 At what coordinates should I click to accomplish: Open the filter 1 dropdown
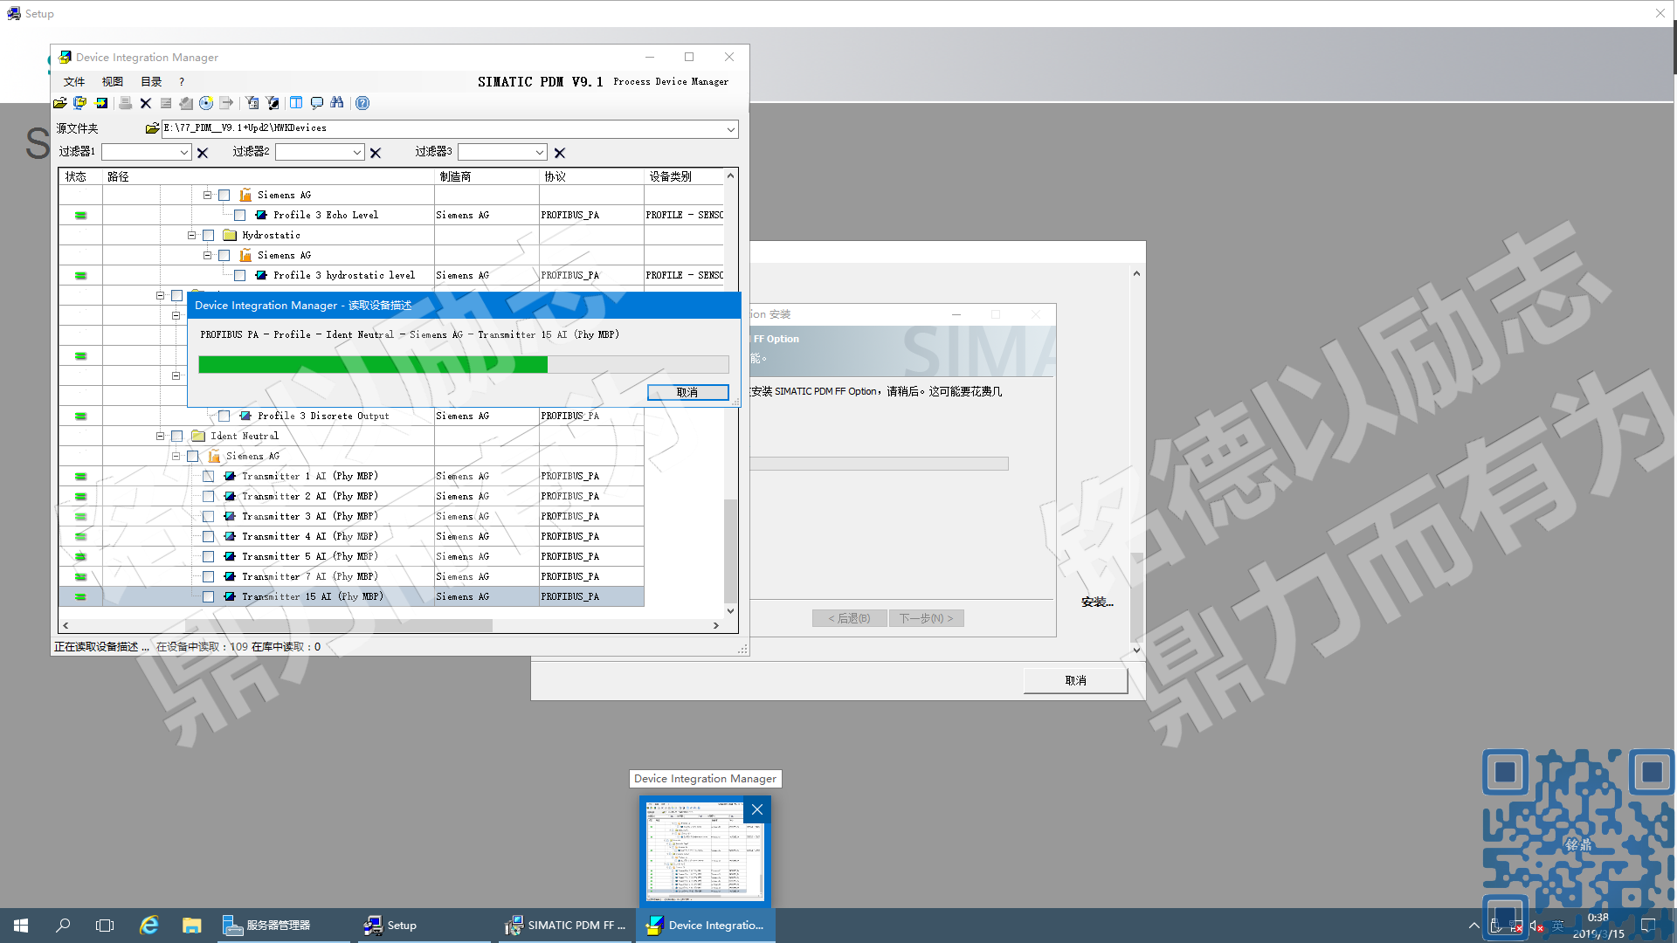tap(184, 153)
